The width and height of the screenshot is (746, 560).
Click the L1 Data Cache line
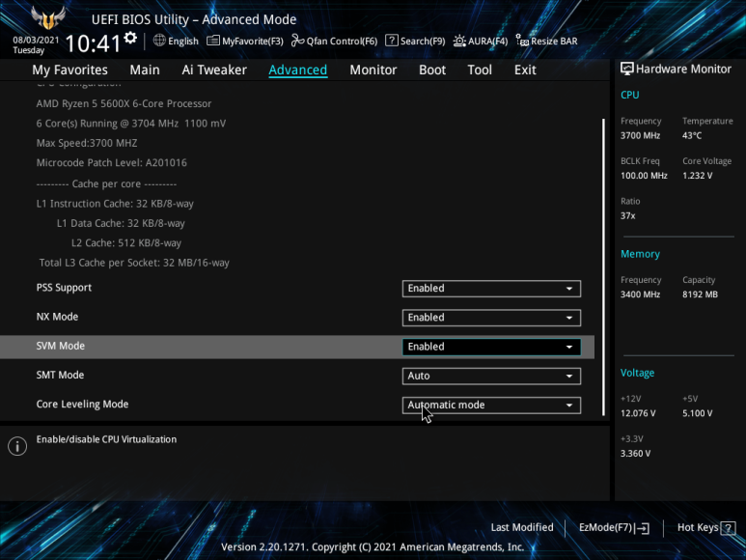(121, 223)
